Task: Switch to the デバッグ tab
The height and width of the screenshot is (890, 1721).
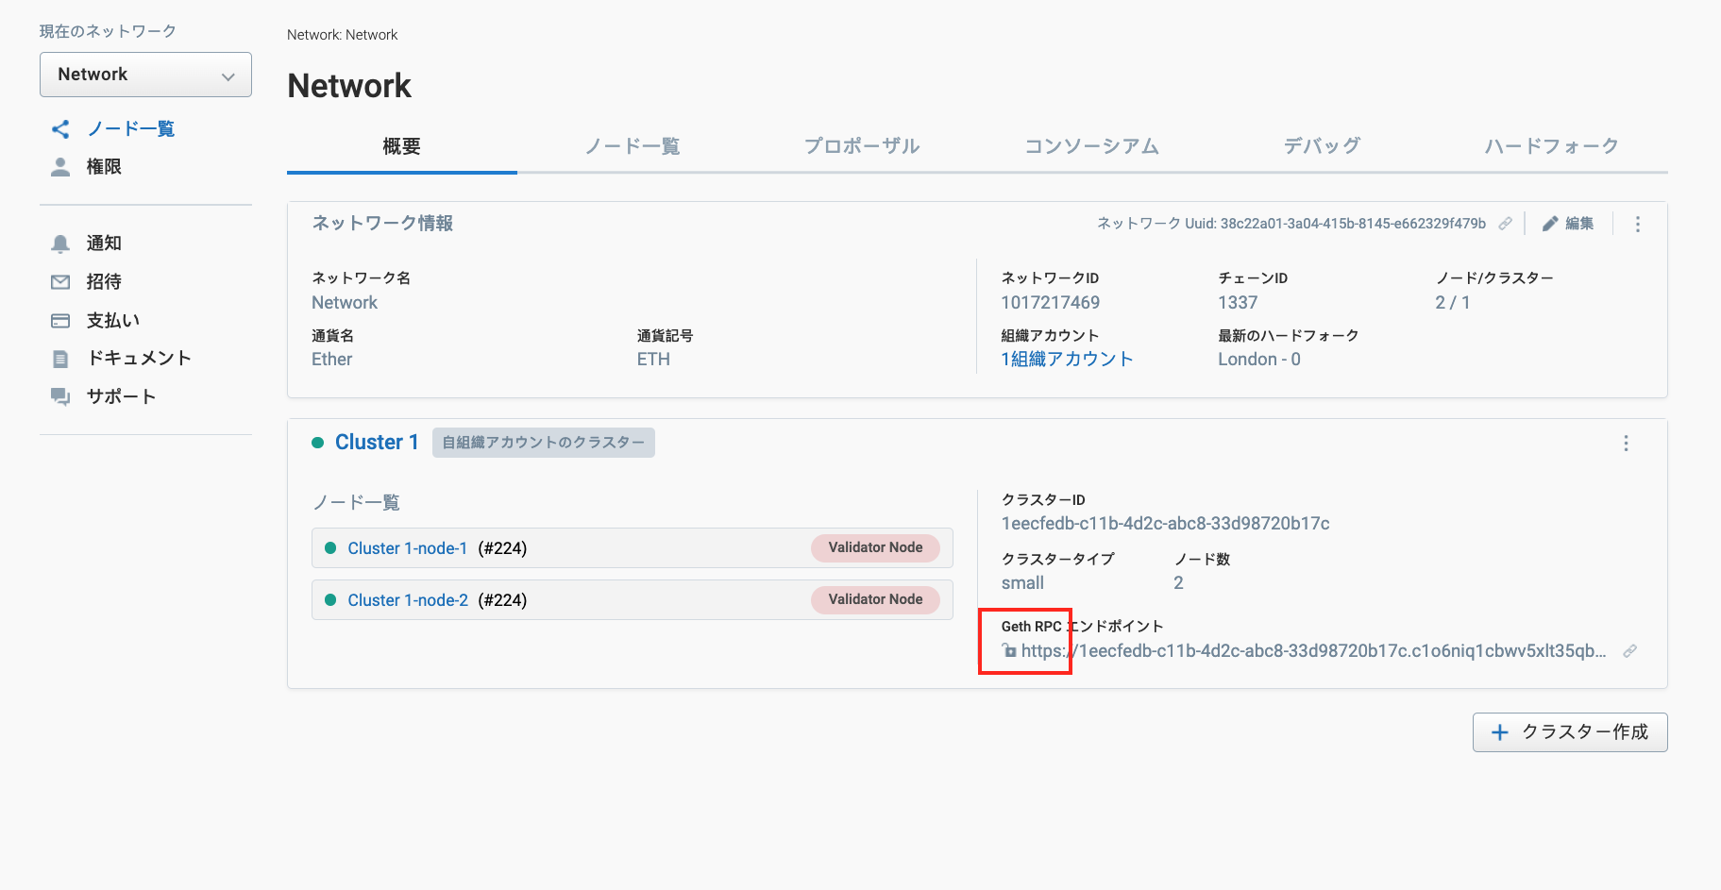Action: [x=1322, y=146]
